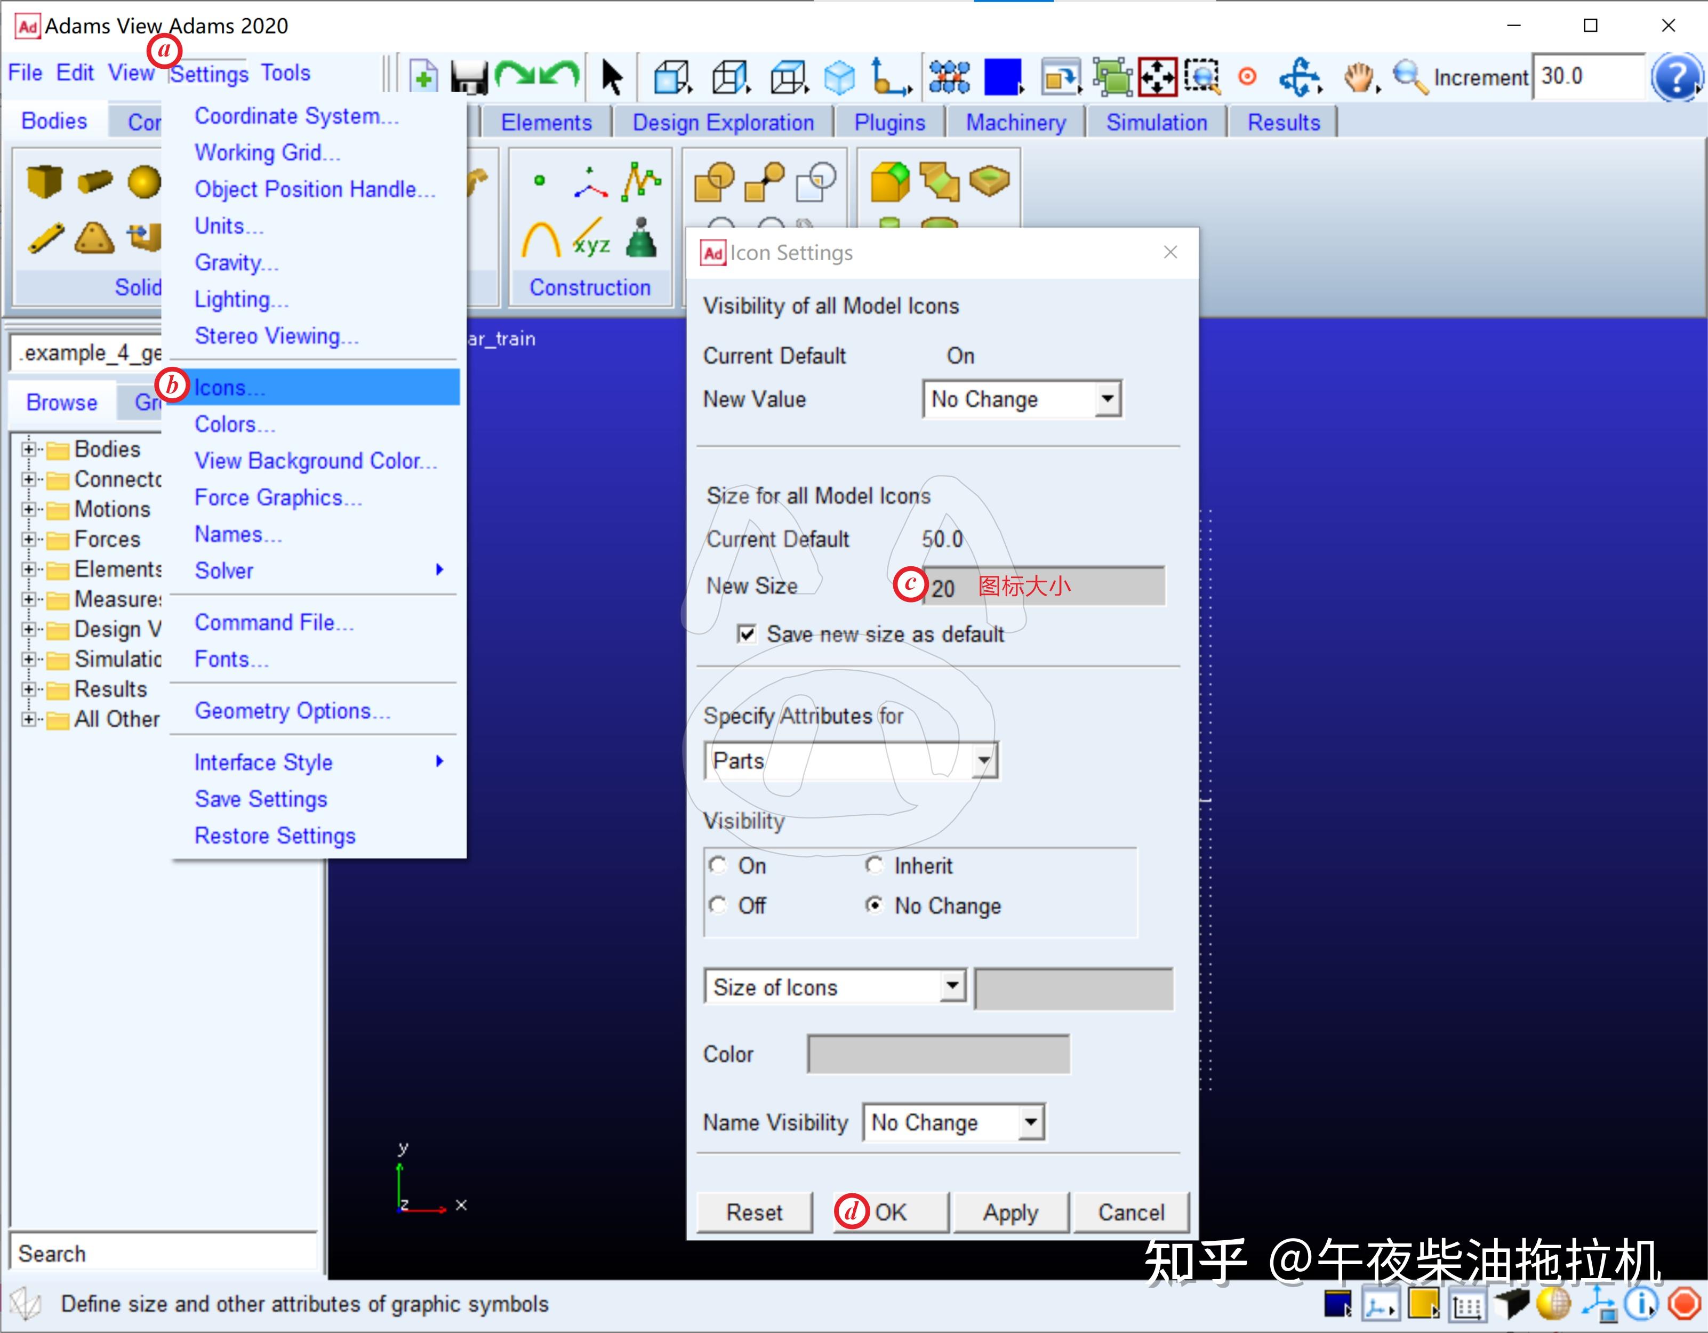This screenshot has height=1333, width=1708.
Task: Toggle Save new size as default checkbox
Action: pyautogui.click(x=747, y=633)
